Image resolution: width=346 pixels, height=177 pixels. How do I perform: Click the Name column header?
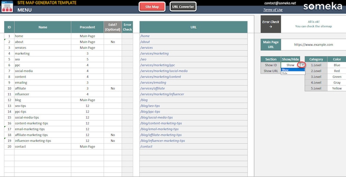[43, 27]
